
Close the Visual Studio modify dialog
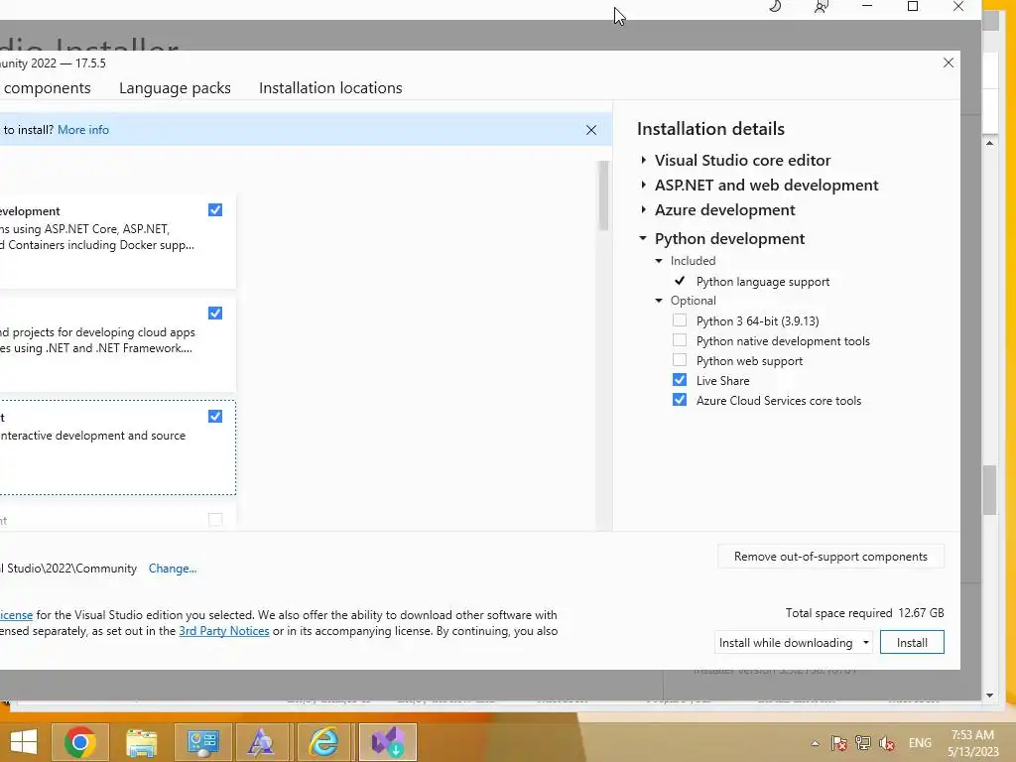(948, 63)
